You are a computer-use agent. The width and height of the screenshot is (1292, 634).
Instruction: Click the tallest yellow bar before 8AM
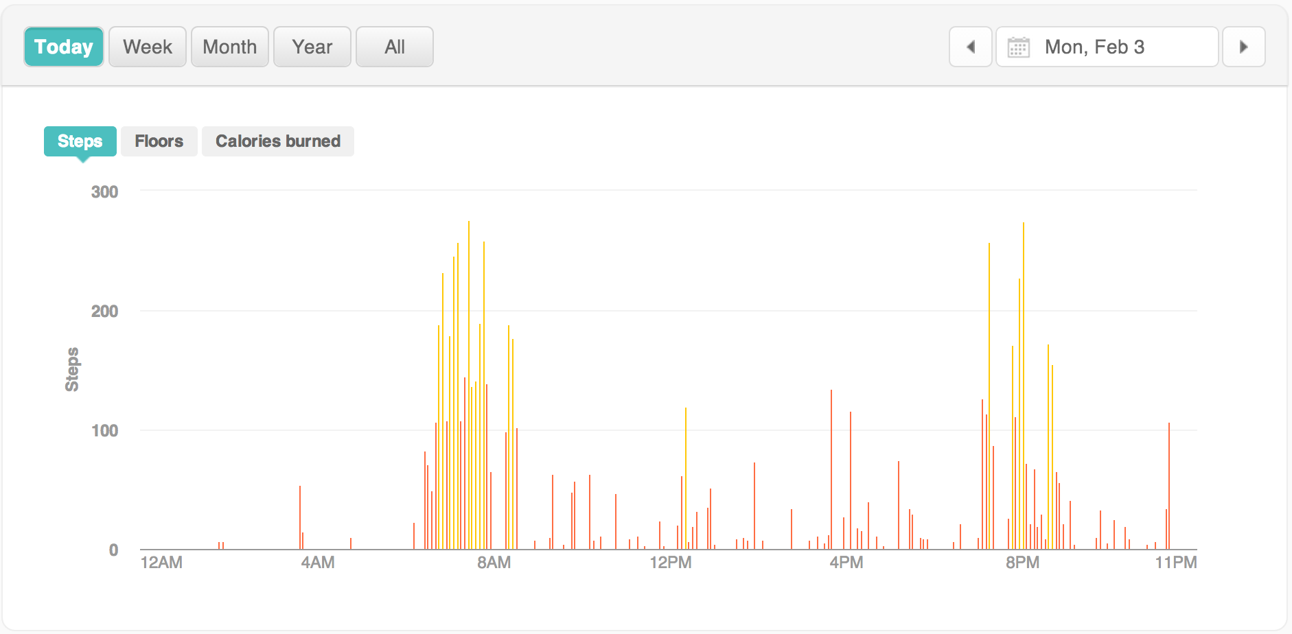(469, 385)
